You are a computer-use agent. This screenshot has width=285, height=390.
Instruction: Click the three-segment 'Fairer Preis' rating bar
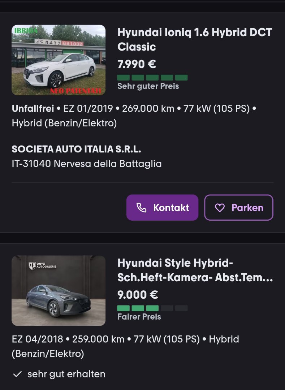(152, 308)
